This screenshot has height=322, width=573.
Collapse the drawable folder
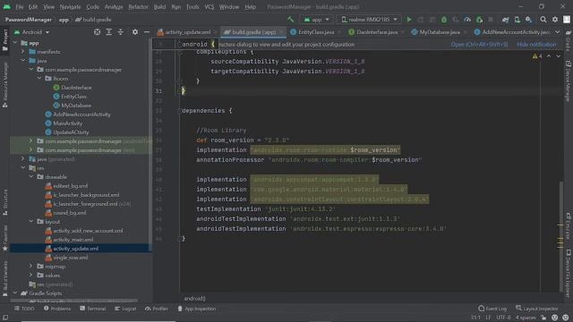point(31,177)
